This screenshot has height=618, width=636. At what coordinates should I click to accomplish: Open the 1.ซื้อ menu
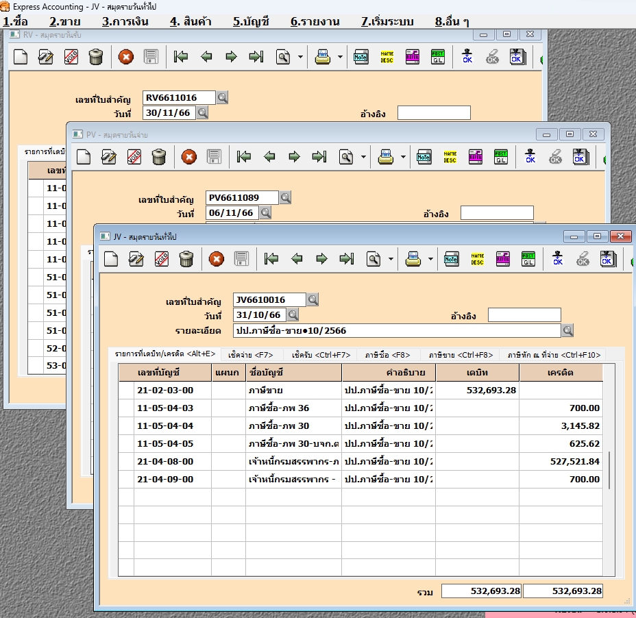point(15,21)
